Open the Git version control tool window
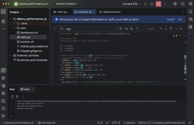Viewport: 194px width, 125px height. click(3, 116)
